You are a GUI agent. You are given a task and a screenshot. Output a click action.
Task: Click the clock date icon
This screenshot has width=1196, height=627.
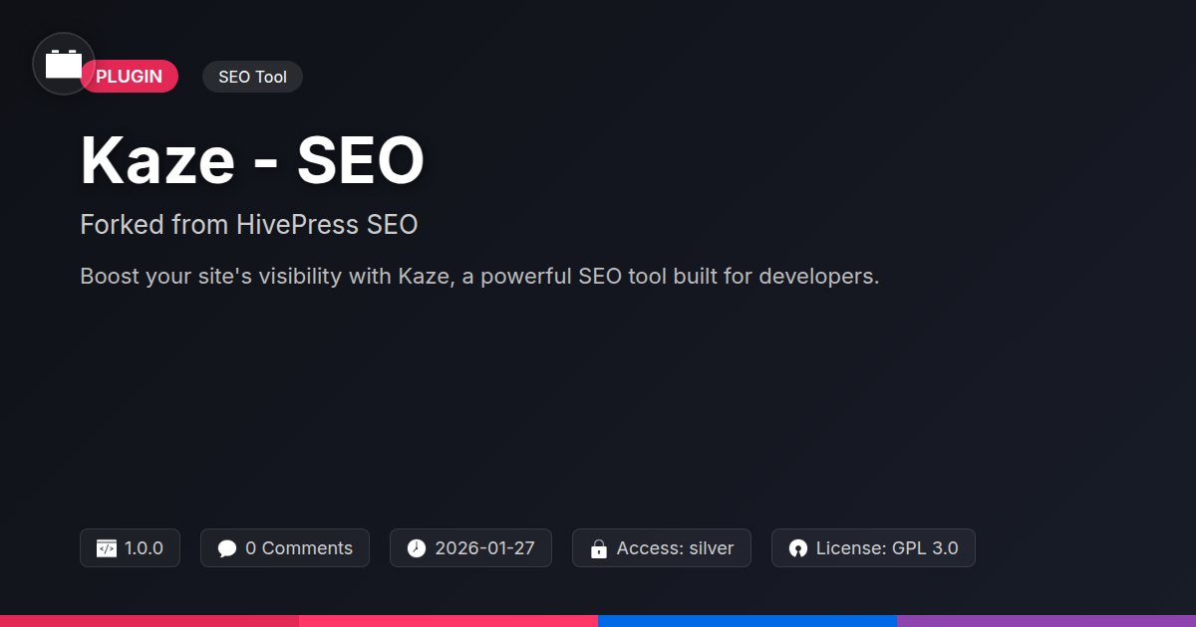417,548
